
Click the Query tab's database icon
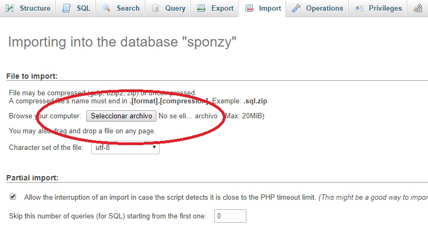point(155,9)
